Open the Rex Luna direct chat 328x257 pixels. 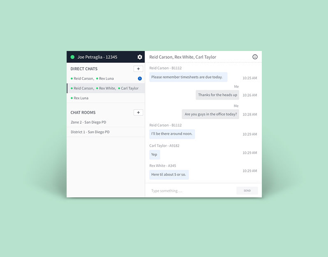point(106,98)
